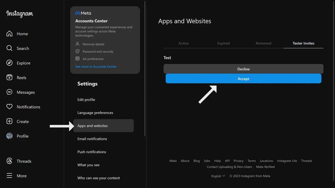Open Messages via messenger icon
335x188 pixels.
[x=9, y=92]
